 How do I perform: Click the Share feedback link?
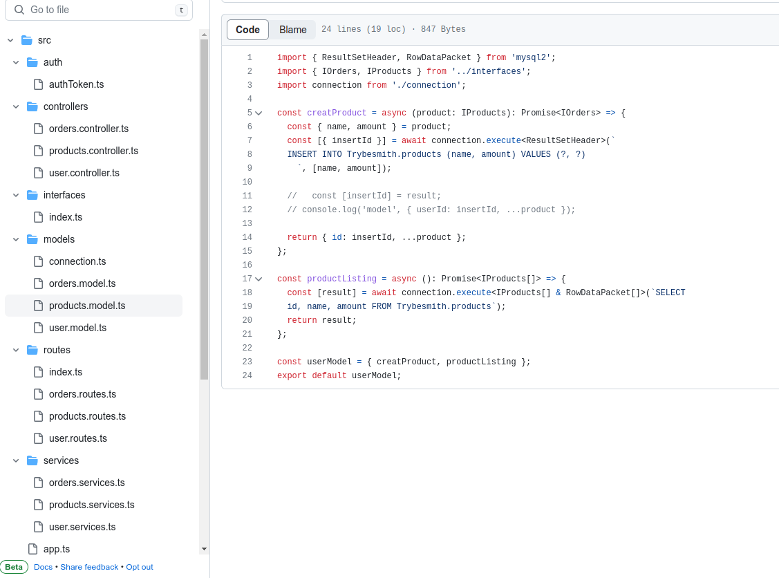pos(89,567)
